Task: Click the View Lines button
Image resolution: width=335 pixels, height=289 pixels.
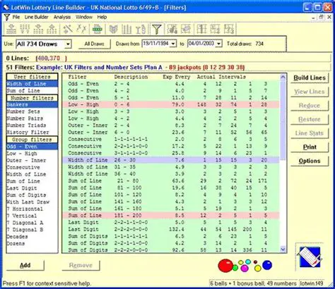Action: pos(310,92)
